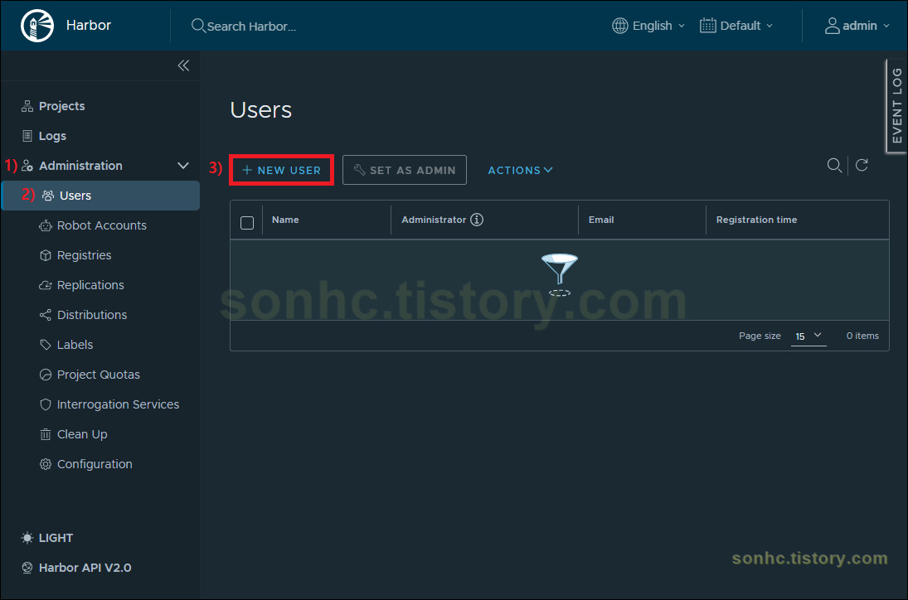Screen dimensions: 908x600
Task: Toggle the select-all checkbox in the table header
Action: pyautogui.click(x=247, y=223)
